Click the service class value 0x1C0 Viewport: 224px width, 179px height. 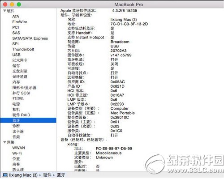pyautogui.click(x=116, y=131)
